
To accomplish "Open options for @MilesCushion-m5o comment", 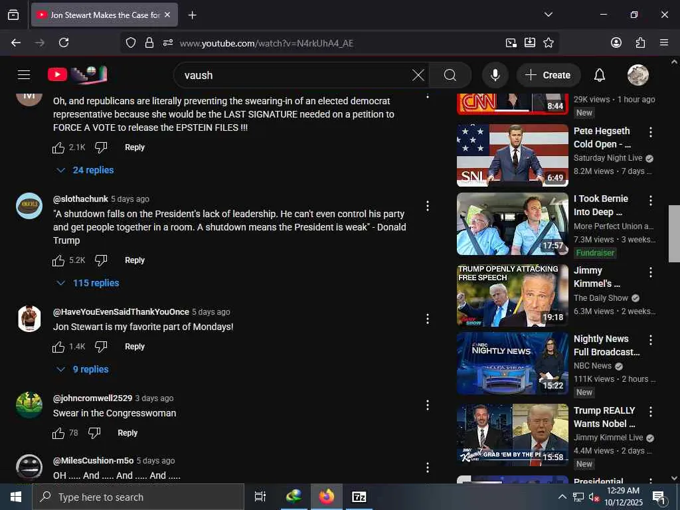I will 428,467.
